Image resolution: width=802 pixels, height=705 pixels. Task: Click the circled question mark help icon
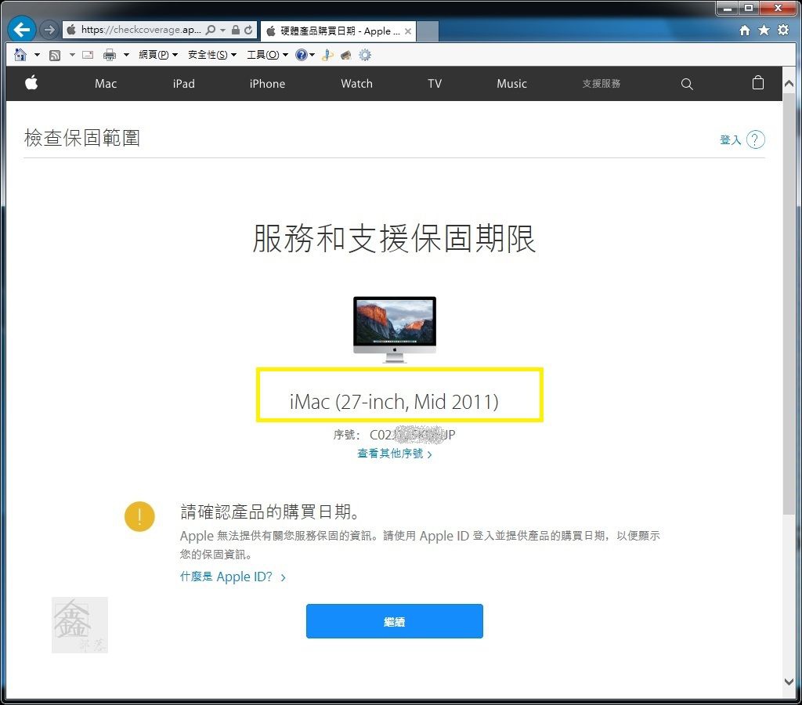(x=756, y=139)
